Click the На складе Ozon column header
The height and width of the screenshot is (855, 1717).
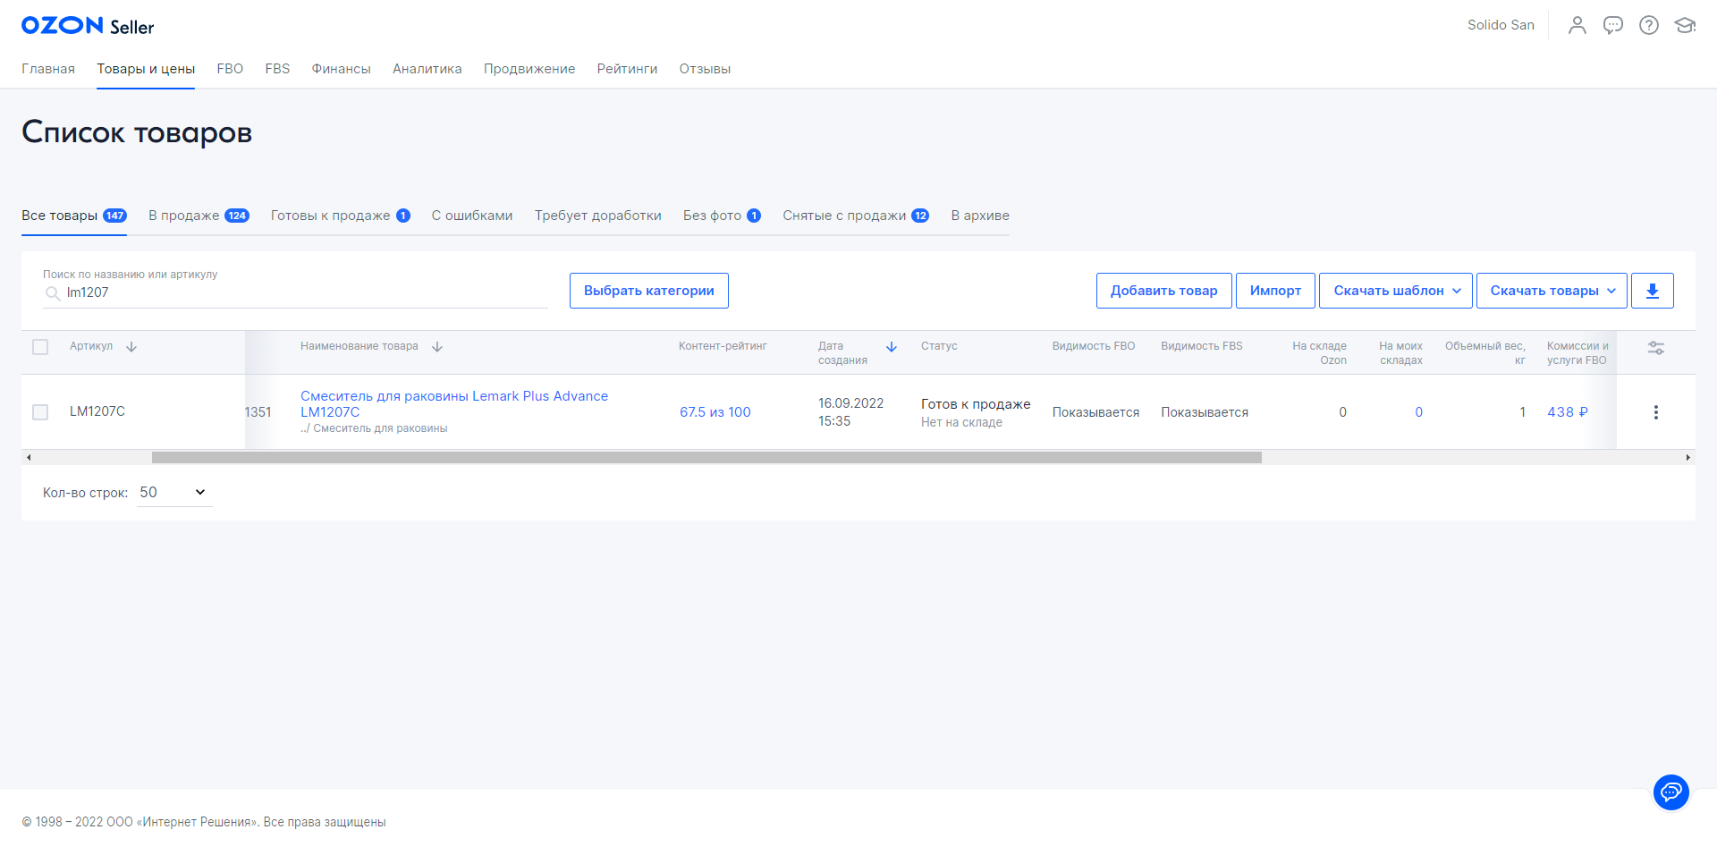1319,353
